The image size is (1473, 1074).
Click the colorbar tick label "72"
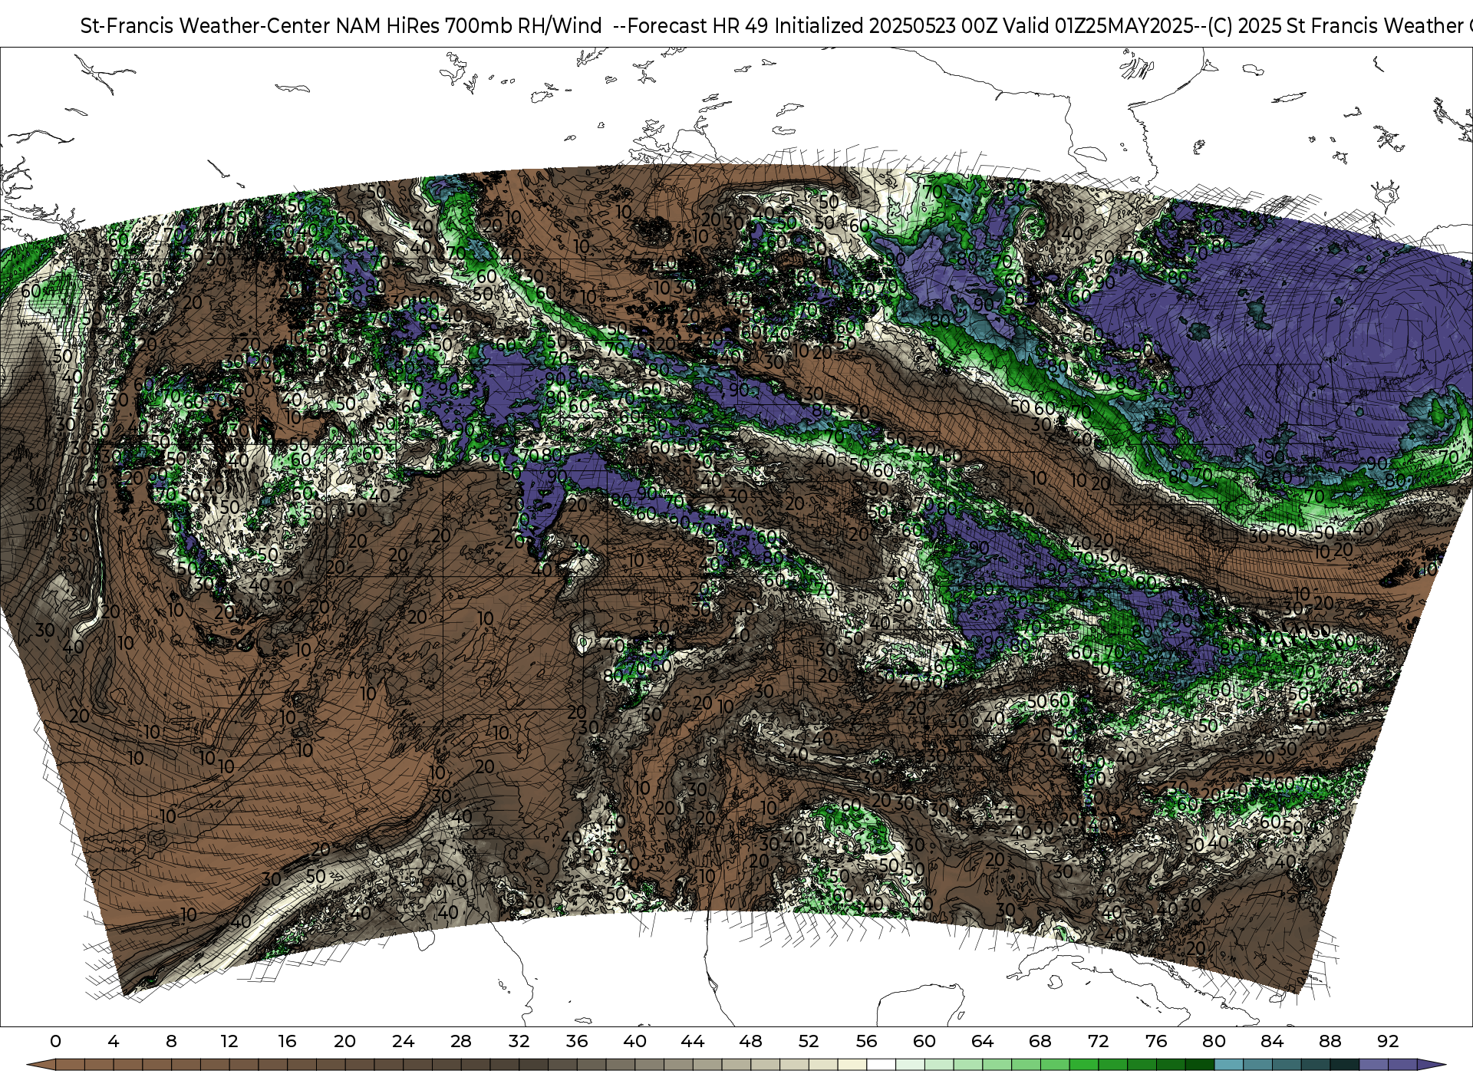point(1098,1041)
